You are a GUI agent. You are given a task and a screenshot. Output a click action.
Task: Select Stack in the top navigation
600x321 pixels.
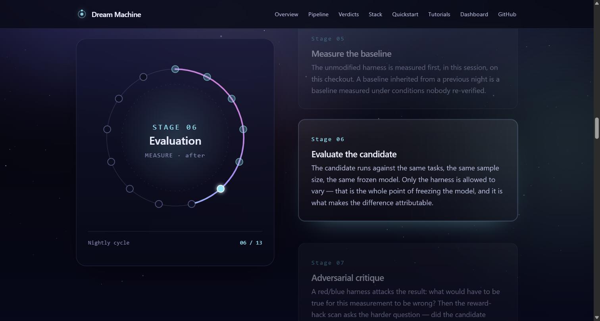pyautogui.click(x=375, y=14)
